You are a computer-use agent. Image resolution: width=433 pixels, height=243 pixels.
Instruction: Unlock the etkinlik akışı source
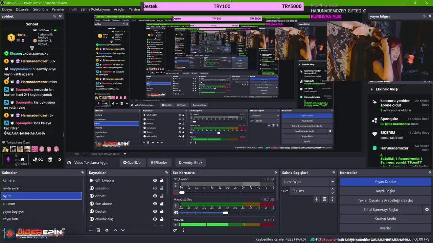[x=162, y=219]
